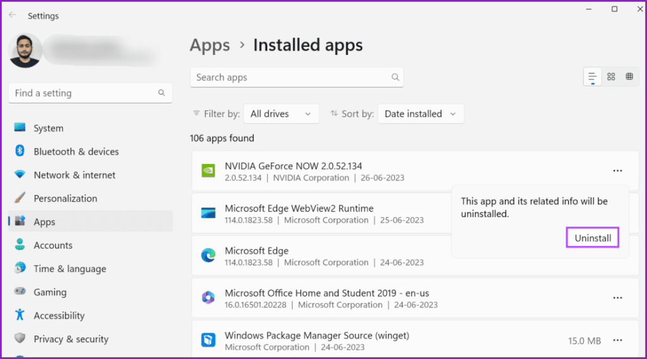Click the magnifier in Find a setting

(161, 93)
